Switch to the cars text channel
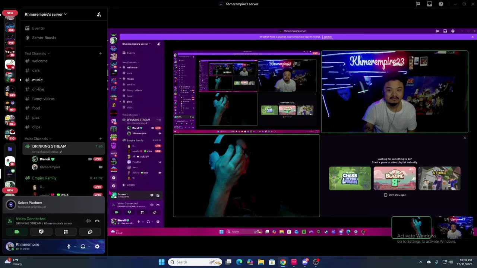The width and height of the screenshot is (477, 268). [63, 70]
